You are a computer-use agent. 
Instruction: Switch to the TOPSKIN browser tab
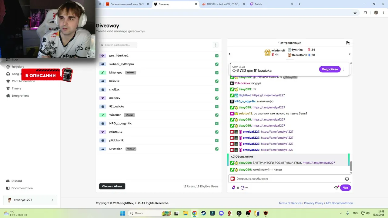point(224,4)
